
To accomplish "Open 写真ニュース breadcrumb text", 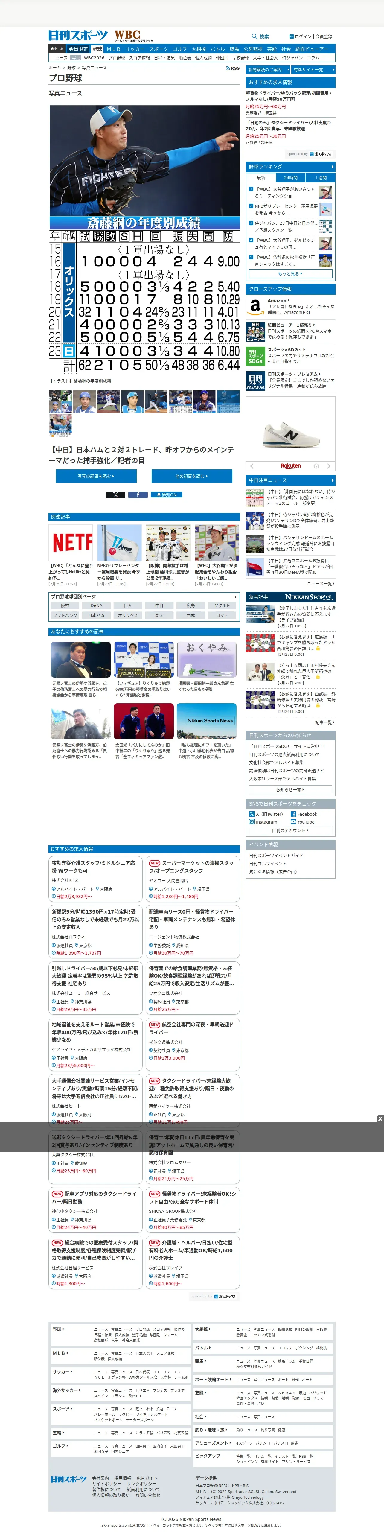I will pos(94,68).
